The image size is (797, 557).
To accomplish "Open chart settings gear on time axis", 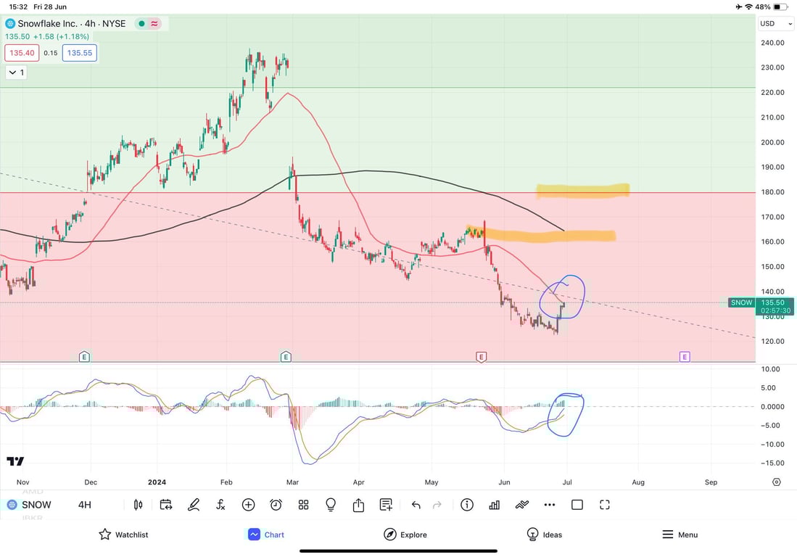I will (x=777, y=482).
